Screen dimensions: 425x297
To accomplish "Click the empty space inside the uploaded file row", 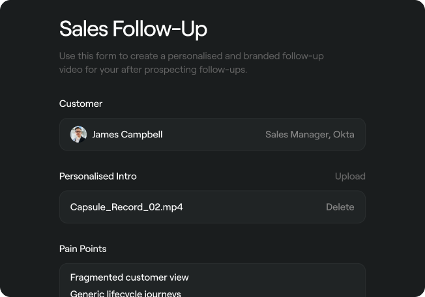I will pos(254,207).
